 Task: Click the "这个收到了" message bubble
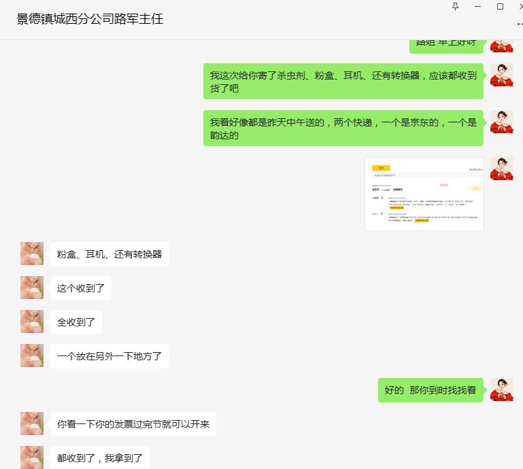point(81,288)
